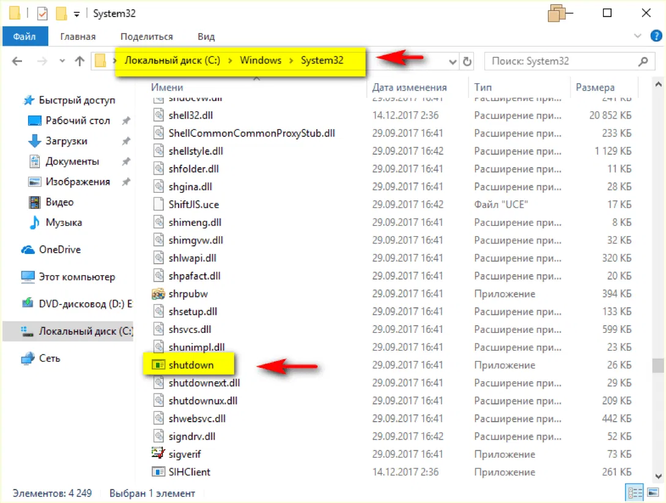This screenshot has width=666, height=503.
Task: Click the properties checkmark icon in title bar
Action: pyautogui.click(x=42, y=13)
